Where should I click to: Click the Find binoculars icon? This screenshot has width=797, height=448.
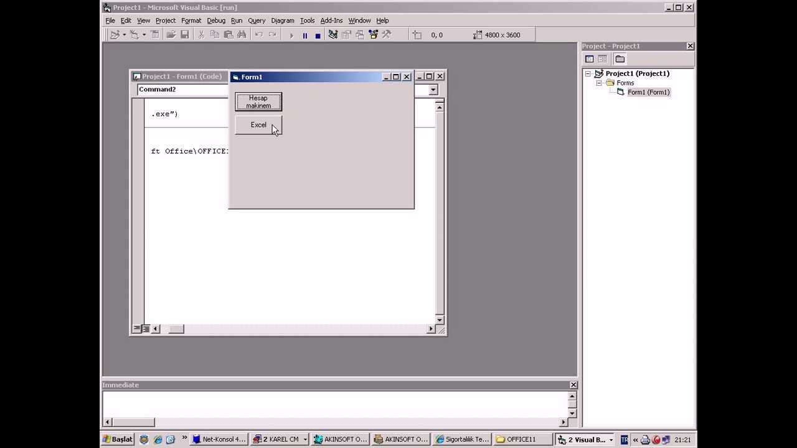click(242, 35)
